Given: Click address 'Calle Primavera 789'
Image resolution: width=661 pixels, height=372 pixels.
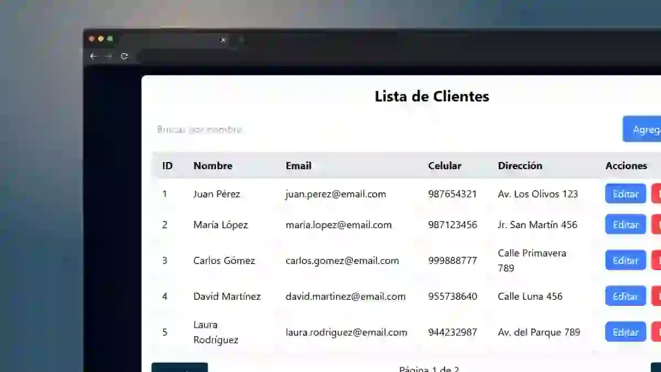Looking at the screenshot, I should pos(532,260).
